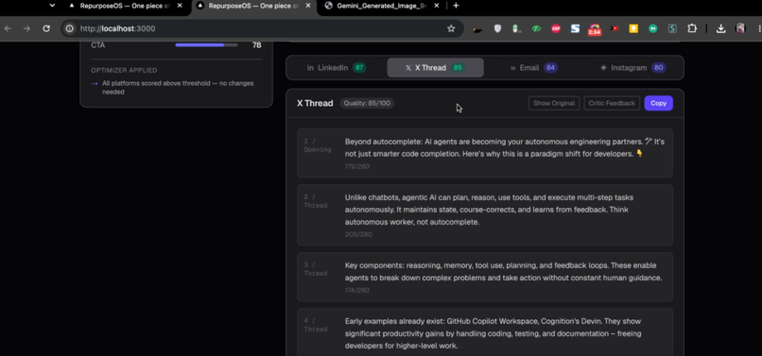Viewport: 762px width, 356px height.
Task: Open the Extensions puzzle piece menu
Action: [x=692, y=28]
